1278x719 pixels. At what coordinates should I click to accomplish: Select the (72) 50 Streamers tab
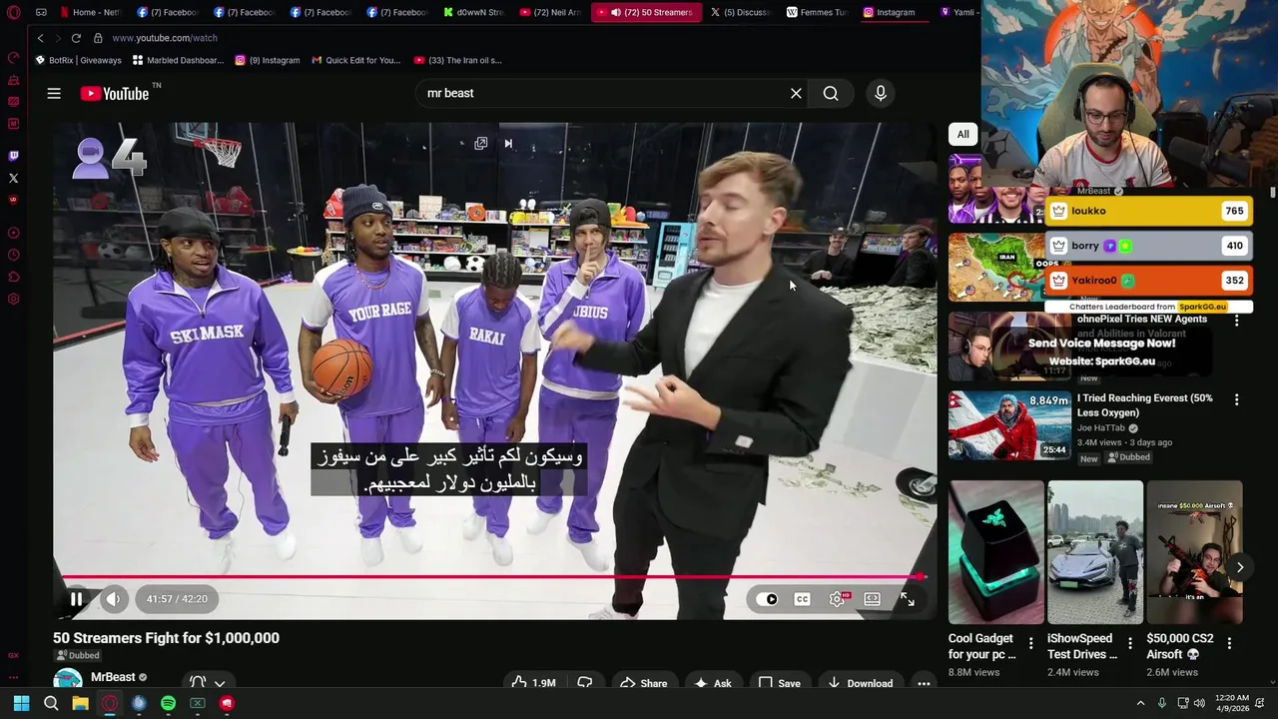(647, 12)
